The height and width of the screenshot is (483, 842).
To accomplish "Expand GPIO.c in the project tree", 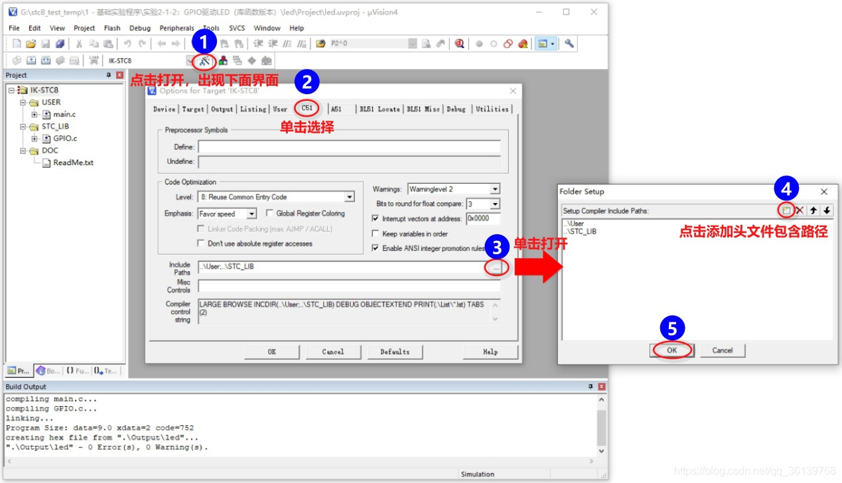I will click(x=35, y=138).
